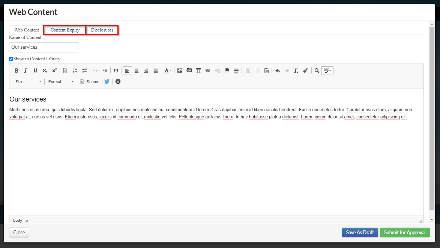This screenshot has height=248, width=440.
Task: Click the editor resize handle
Action: pos(420,221)
